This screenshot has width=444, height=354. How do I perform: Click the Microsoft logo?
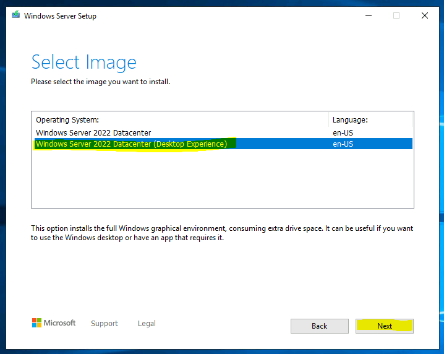(54, 323)
